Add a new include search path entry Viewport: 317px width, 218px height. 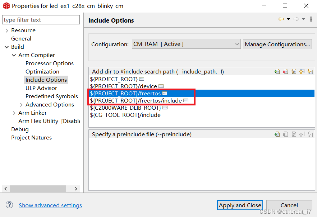(277, 71)
